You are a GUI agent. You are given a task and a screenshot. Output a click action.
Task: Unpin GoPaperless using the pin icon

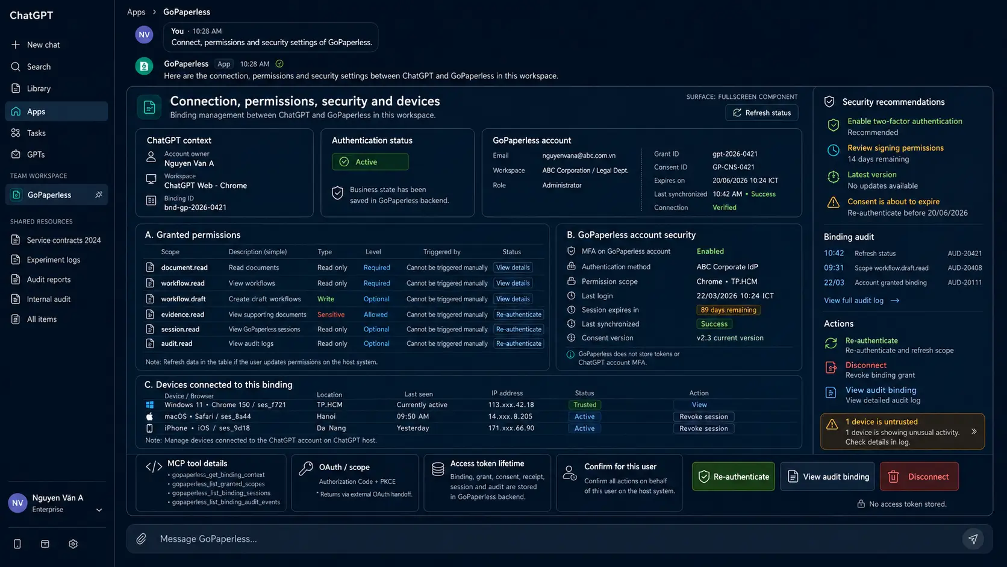click(99, 195)
